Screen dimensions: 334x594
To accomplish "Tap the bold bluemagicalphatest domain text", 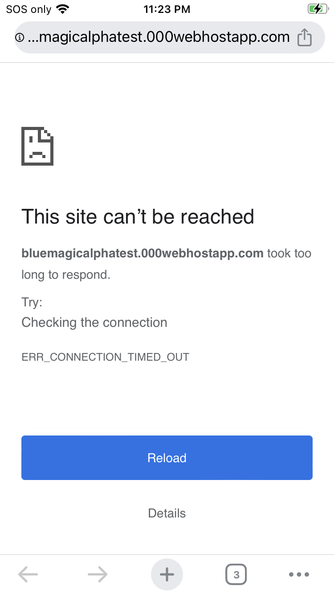I will [x=143, y=253].
